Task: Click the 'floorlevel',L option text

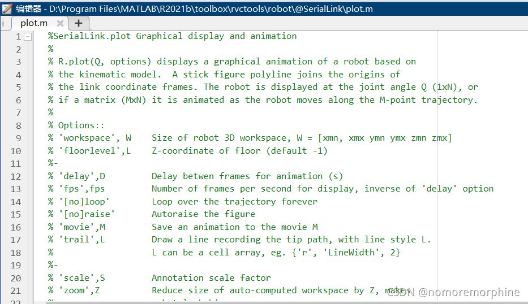Action: point(95,151)
